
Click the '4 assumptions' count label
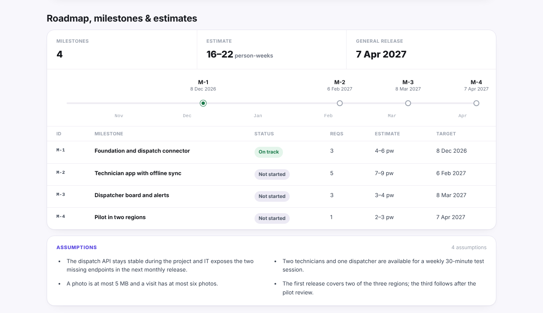(469, 247)
